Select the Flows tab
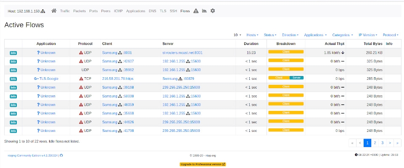The width and height of the screenshot is (404, 168). point(185,11)
